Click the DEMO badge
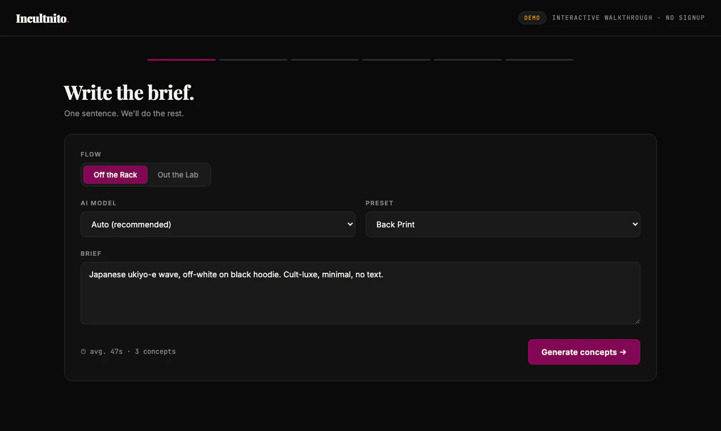721x431 pixels. 532,18
